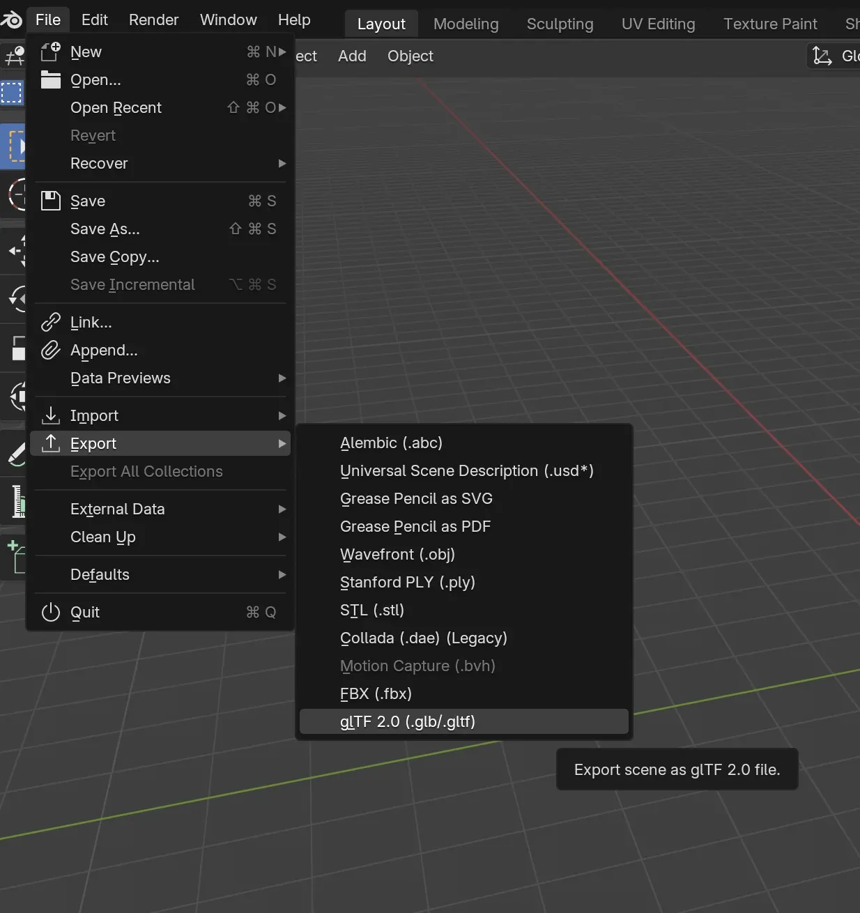Choose Universal Scene Description export option
This screenshot has height=913, width=860.
pyautogui.click(x=464, y=470)
